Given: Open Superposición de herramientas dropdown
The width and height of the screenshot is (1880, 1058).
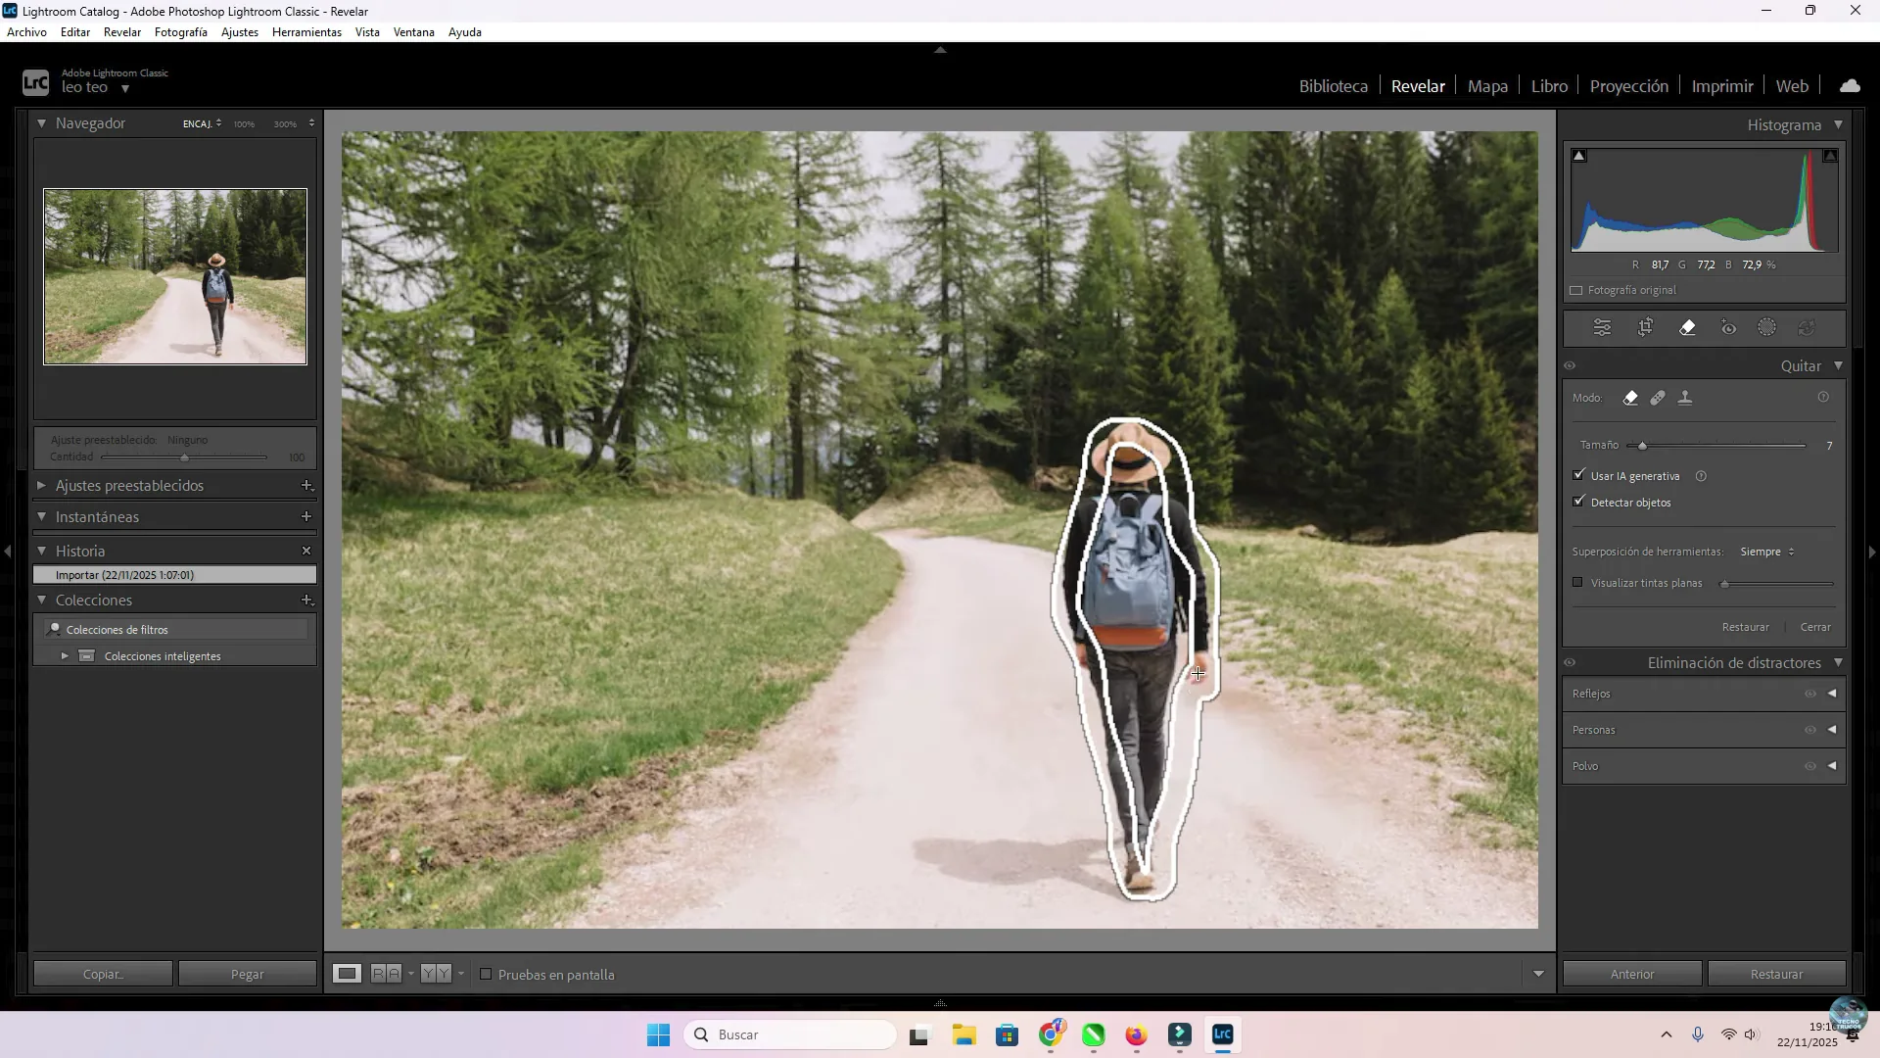Looking at the screenshot, I should [x=1767, y=553].
